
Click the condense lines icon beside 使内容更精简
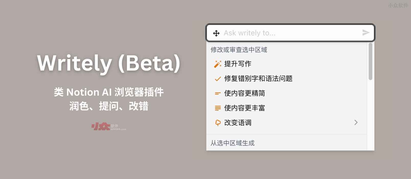[217, 93]
